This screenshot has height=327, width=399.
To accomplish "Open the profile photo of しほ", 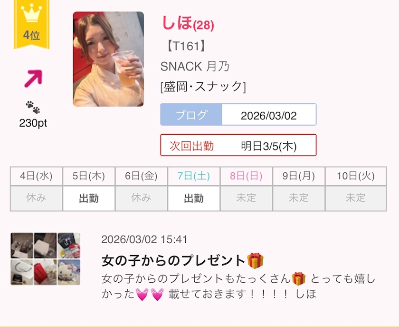I will pos(108,59).
